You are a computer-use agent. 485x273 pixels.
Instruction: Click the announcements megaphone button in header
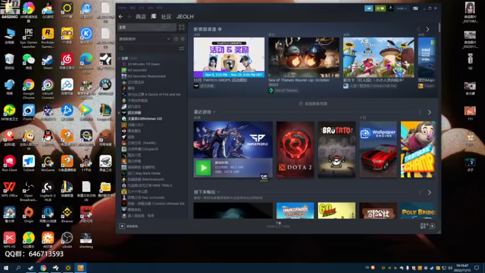tap(369, 8)
